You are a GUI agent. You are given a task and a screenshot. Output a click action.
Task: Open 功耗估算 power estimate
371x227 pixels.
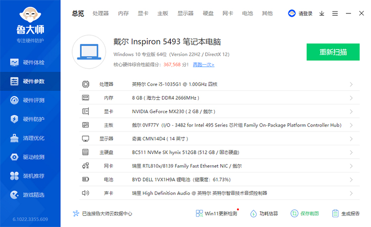pyautogui.click(x=264, y=214)
